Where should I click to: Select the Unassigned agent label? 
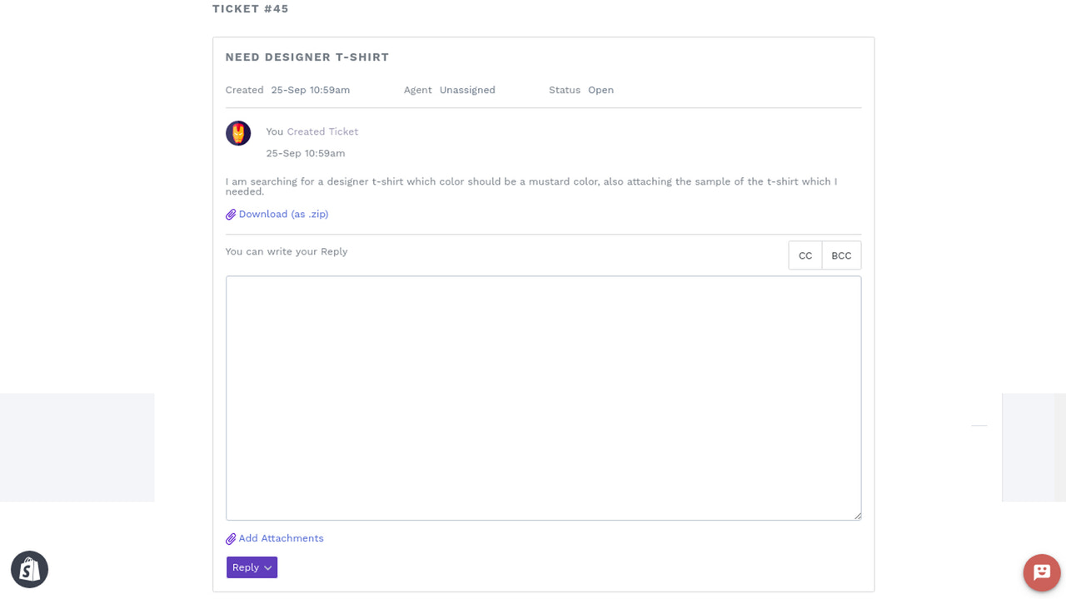[467, 90]
